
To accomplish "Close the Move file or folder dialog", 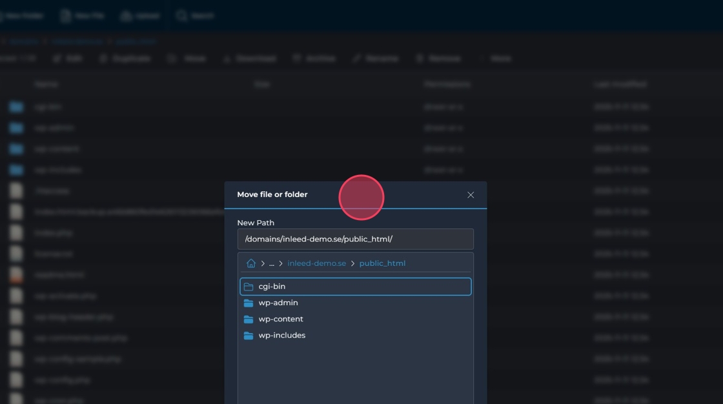I will (x=471, y=195).
